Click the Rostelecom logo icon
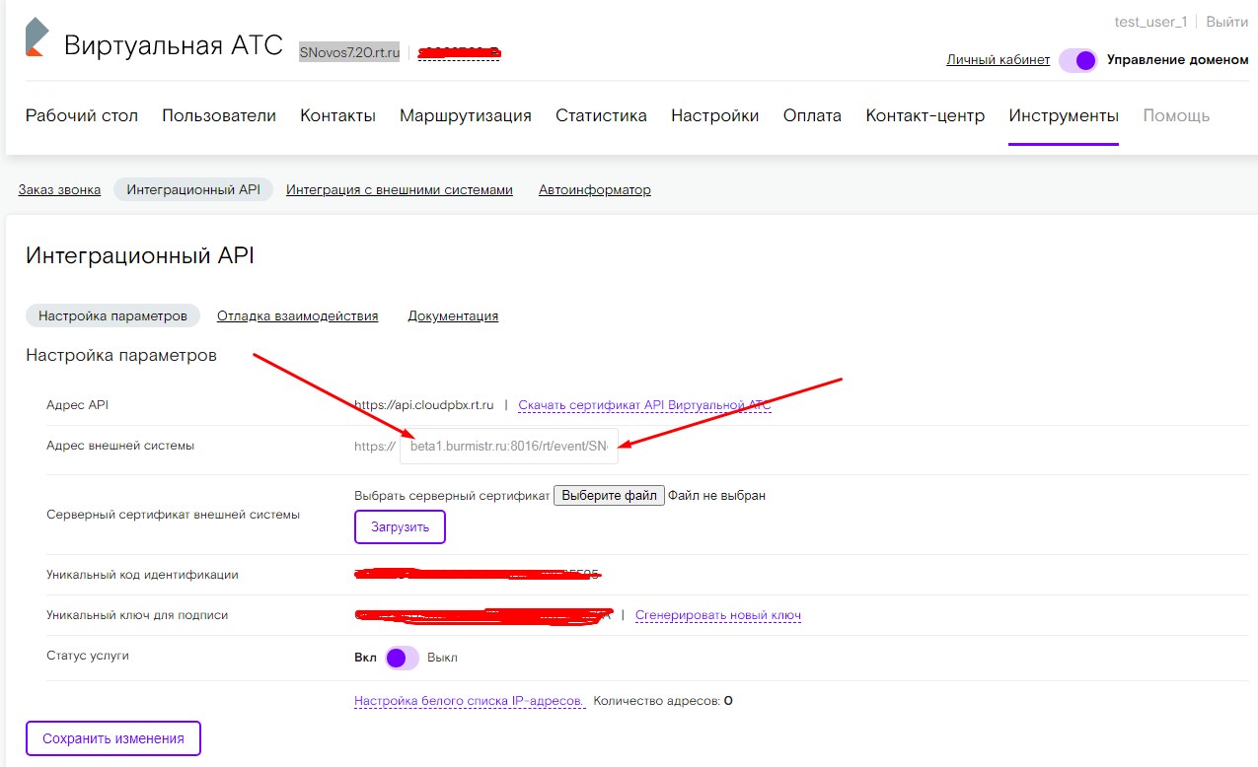 click(x=36, y=37)
